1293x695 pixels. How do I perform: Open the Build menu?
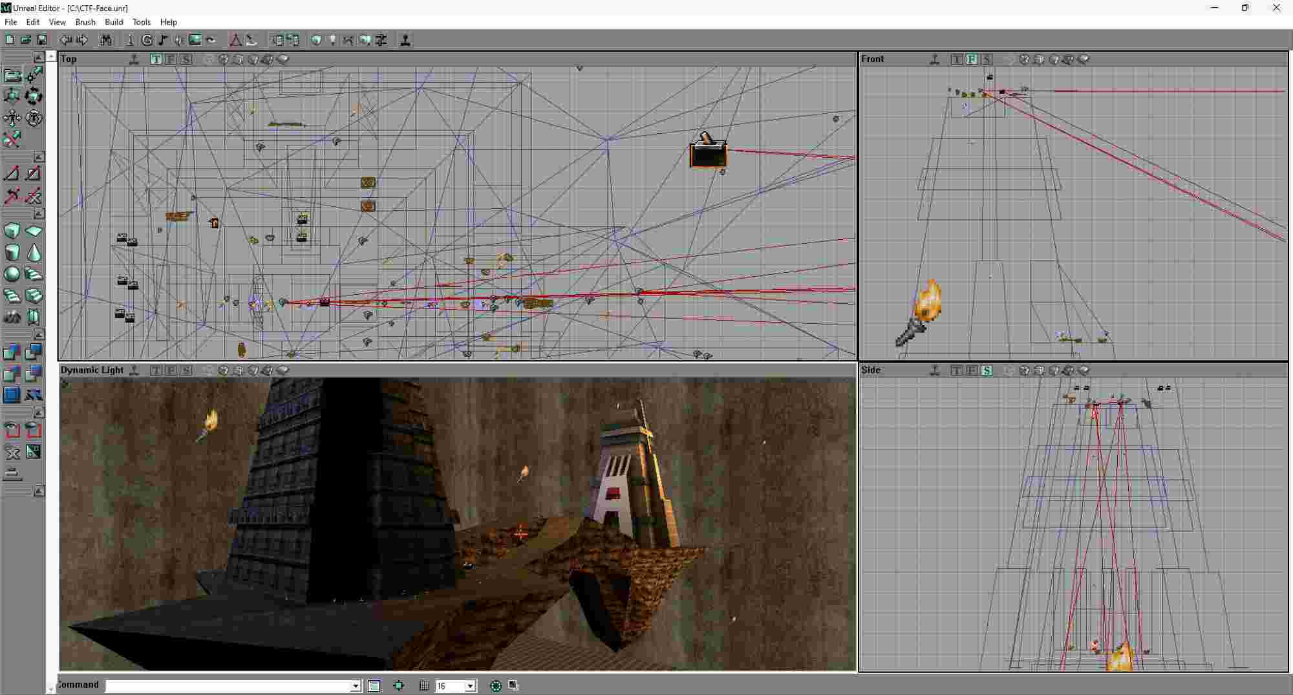pyautogui.click(x=114, y=22)
